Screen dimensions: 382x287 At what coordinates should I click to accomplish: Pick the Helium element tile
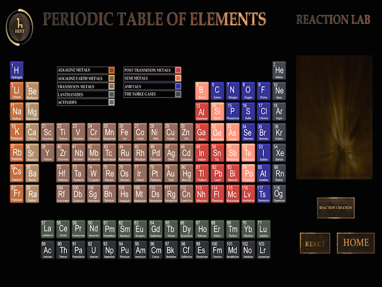[x=279, y=71]
